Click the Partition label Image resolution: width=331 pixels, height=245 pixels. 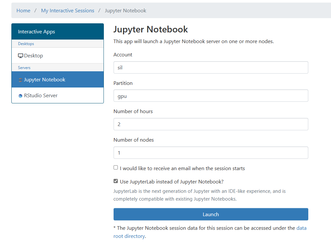coord(123,83)
